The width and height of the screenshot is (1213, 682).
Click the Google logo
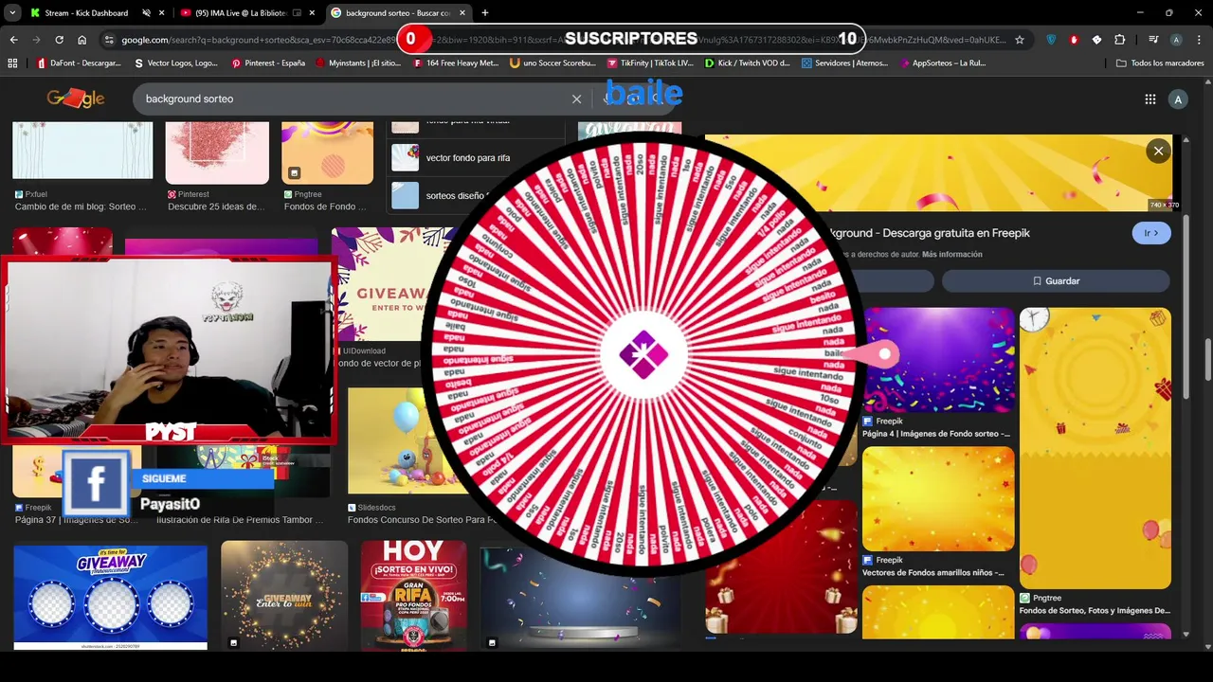pyautogui.click(x=76, y=99)
